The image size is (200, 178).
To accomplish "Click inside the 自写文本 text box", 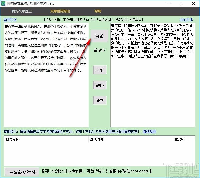I will [46, 75].
